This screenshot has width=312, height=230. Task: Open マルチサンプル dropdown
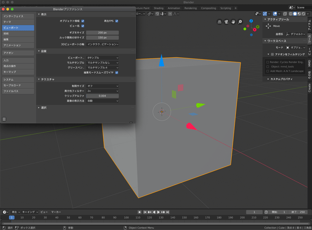click(103, 63)
